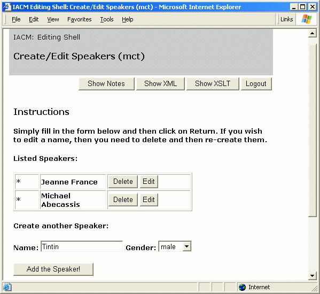The width and height of the screenshot is (320, 294).
Task: Click the Show Notes button
Action: [106, 84]
